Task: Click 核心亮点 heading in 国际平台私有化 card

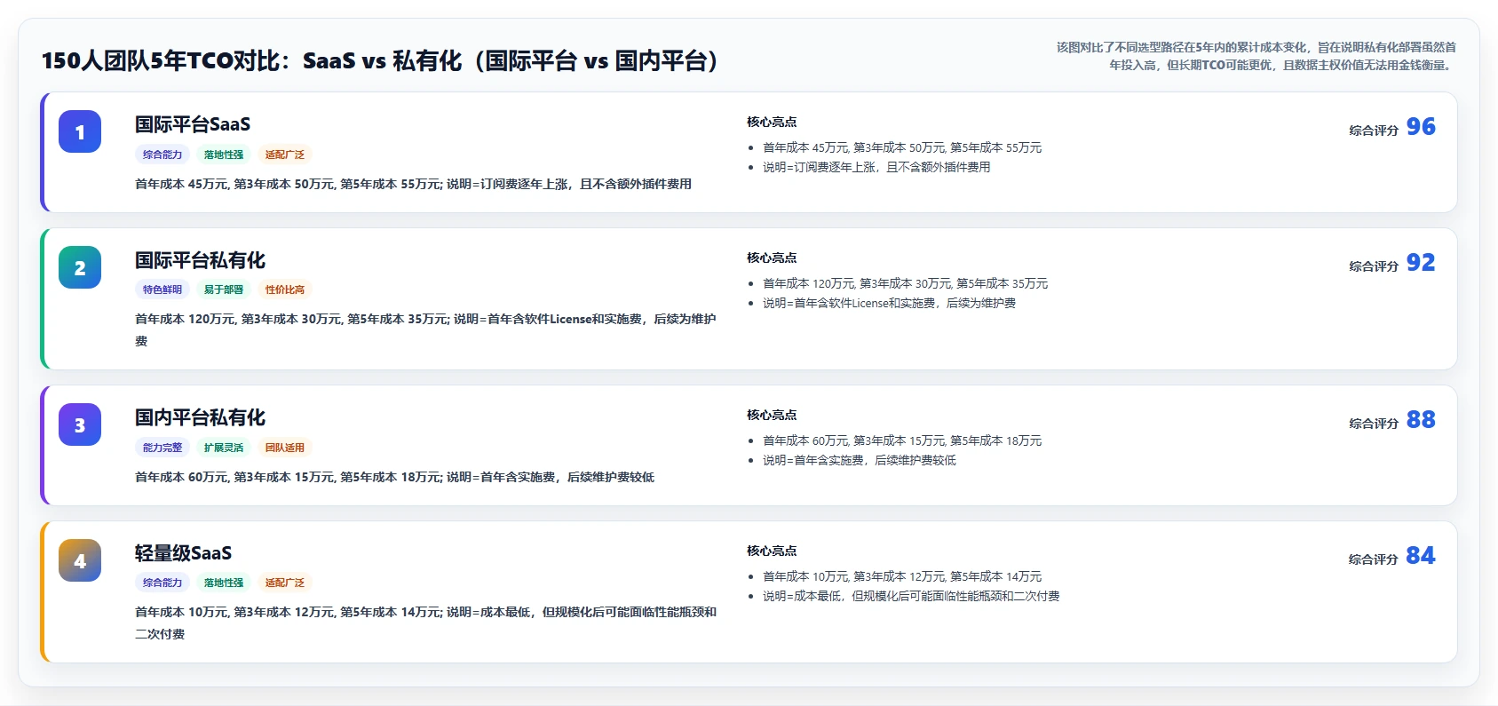Action: click(772, 258)
